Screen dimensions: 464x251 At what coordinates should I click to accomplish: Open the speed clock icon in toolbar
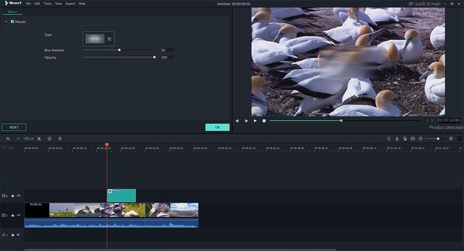point(50,139)
